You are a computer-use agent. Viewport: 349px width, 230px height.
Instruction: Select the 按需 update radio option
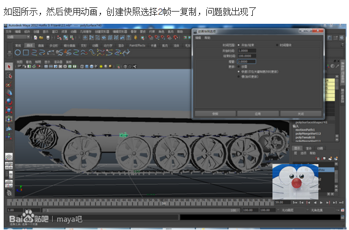(x=238, y=66)
